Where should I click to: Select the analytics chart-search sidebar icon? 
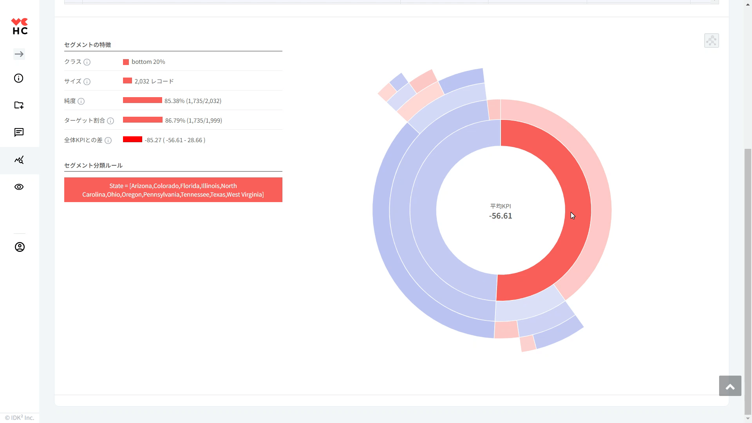(x=19, y=160)
